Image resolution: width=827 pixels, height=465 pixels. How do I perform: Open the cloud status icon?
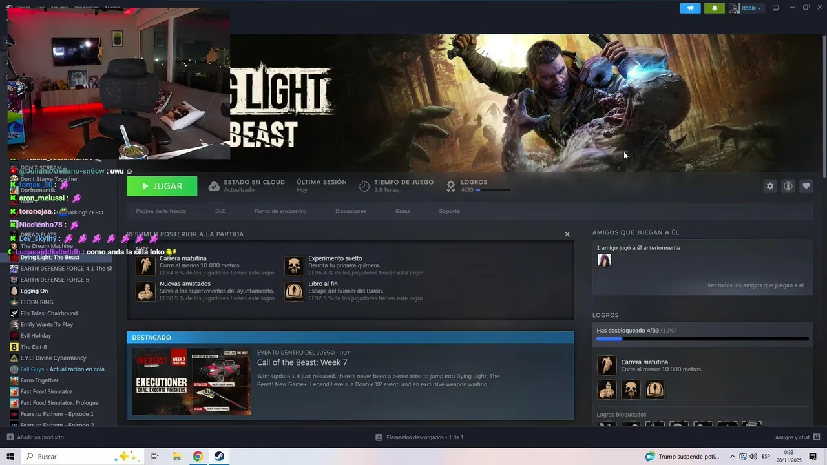click(214, 186)
